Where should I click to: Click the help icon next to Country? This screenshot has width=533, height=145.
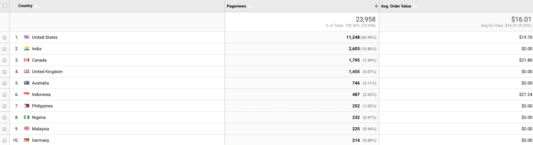tap(37, 6)
